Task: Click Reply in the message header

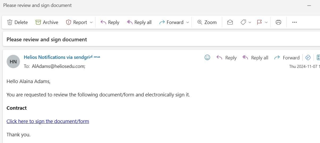Action: pyautogui.click(x=227, y=58)
